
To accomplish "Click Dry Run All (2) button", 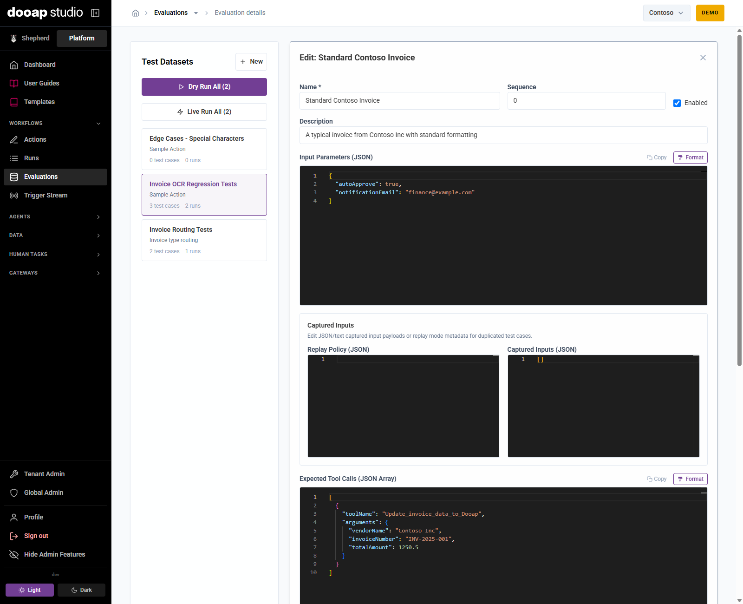I will coord(204,87).
